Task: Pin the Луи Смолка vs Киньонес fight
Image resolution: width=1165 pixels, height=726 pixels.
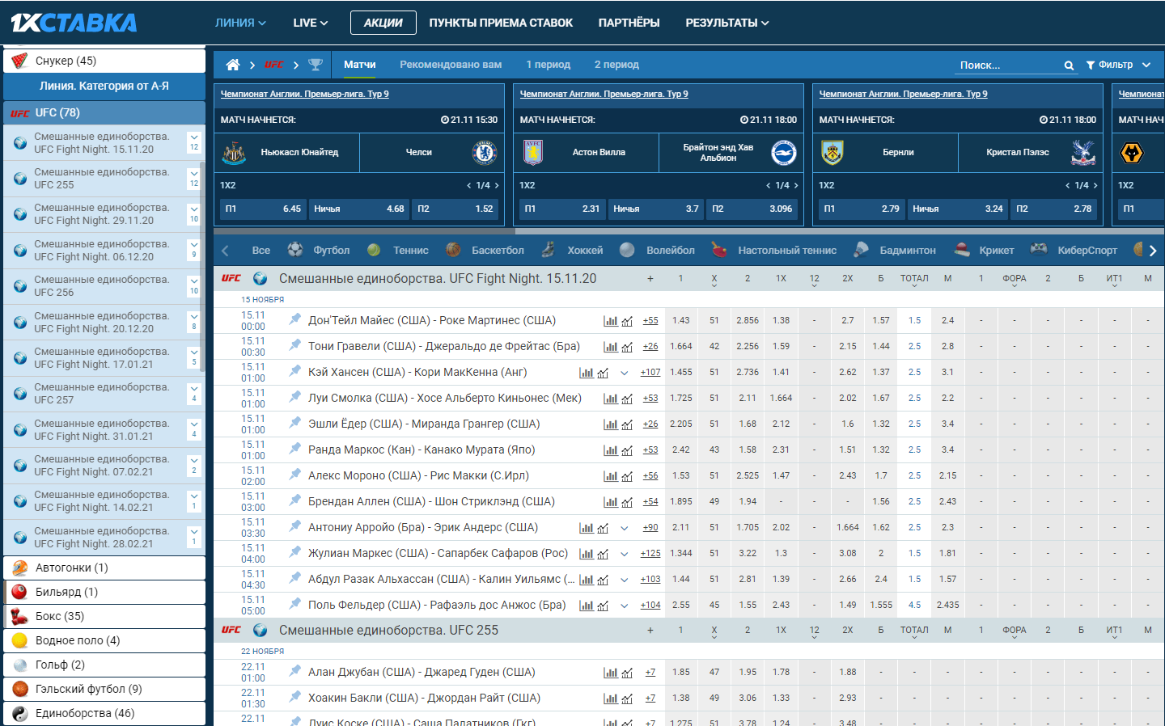Action: tap(295, 397)
